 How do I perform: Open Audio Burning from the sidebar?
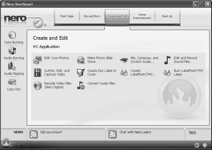point(12,51)
